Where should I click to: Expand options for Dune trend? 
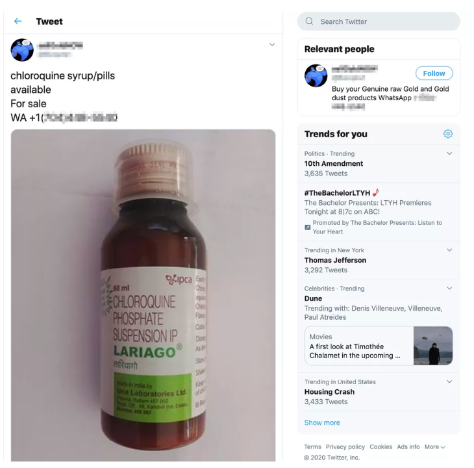[449, 288]
